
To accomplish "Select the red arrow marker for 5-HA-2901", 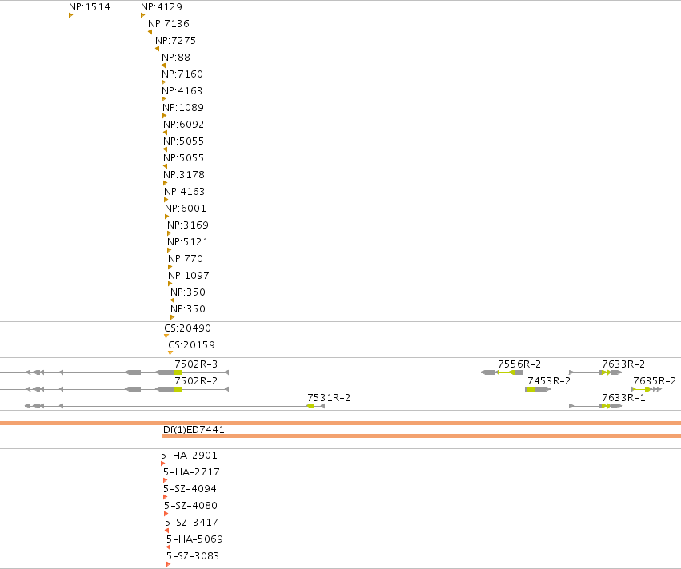I will tap(163, 464).
